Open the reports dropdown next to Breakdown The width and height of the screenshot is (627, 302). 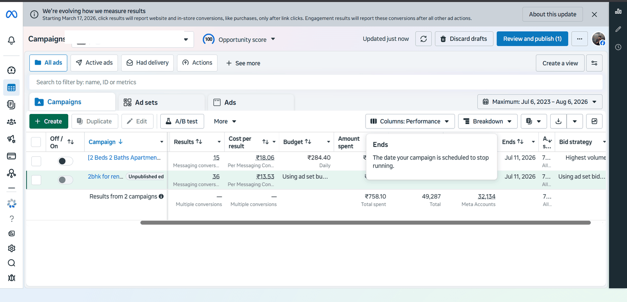[533, 121]
